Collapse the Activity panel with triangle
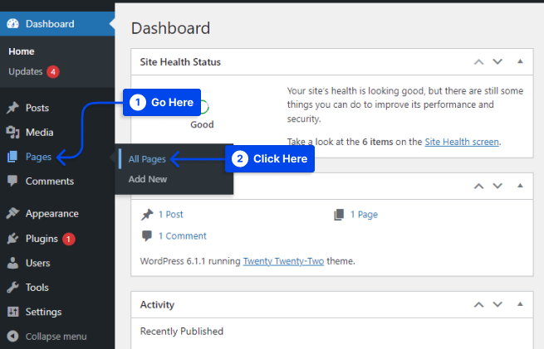The height and width of the screenshot is (349, 544). [520, 304]
